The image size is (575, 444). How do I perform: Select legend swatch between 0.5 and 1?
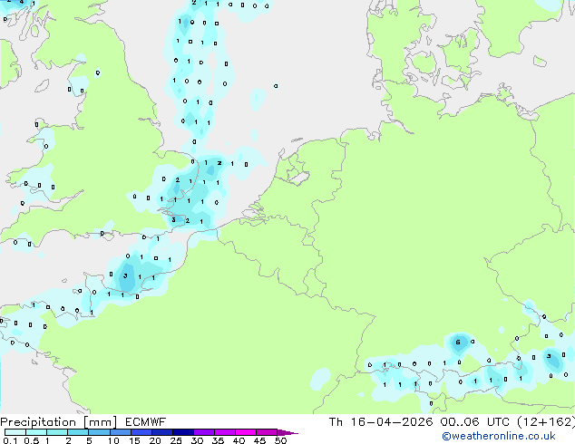tap(36, 432)
